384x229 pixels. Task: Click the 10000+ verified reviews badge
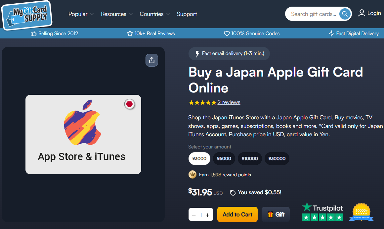[x=361, y=212]
